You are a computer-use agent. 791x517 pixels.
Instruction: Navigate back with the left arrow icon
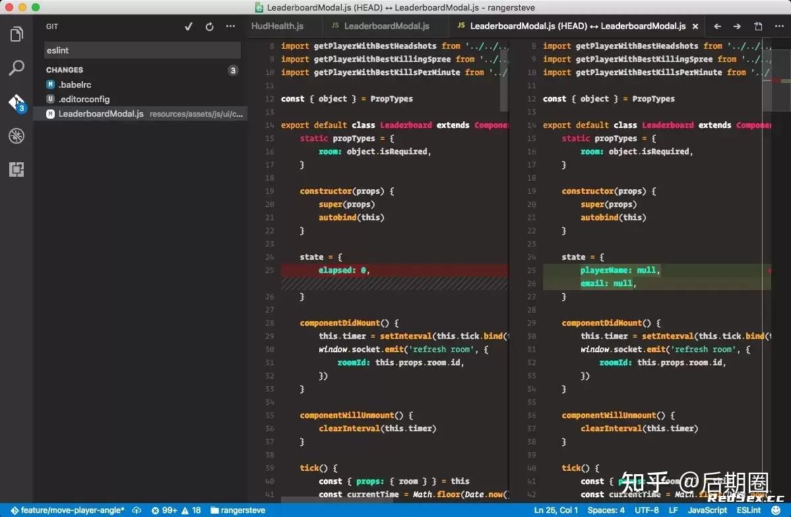[717, 26]
